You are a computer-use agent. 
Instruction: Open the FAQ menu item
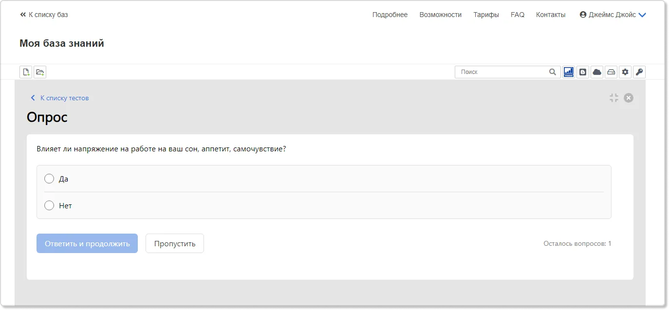pos(518,15)
